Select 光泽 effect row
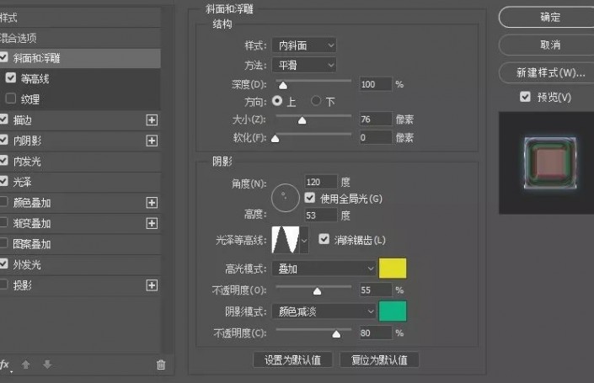This screenshot has width=594, height=383. (x=80, y=182)
